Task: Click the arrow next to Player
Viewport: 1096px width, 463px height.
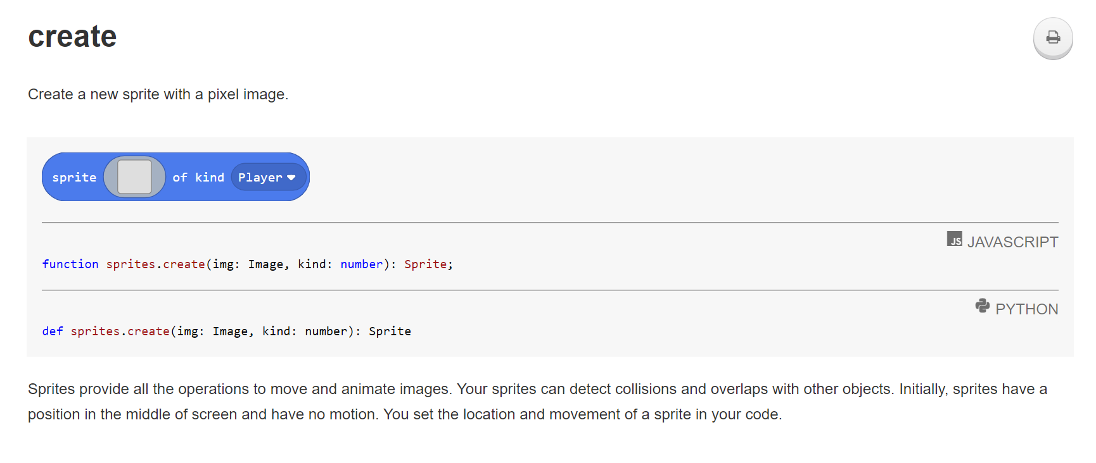Action: (291, 178)
